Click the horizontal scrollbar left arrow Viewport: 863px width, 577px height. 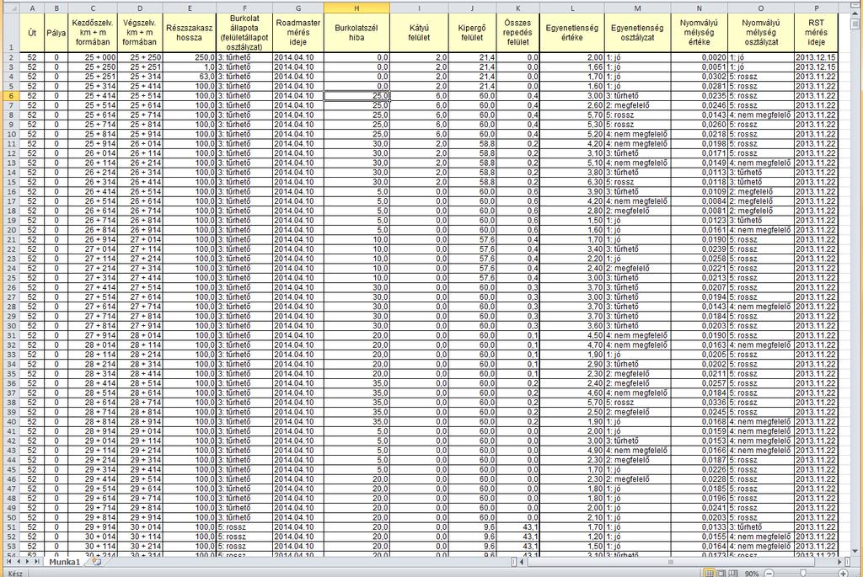pos(522,562)
